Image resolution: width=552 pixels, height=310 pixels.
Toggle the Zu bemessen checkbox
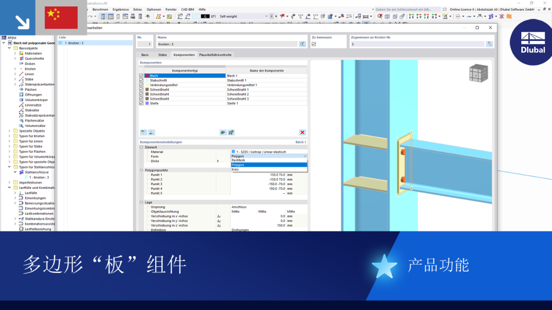pyautogui.click(x=314, y=44)
